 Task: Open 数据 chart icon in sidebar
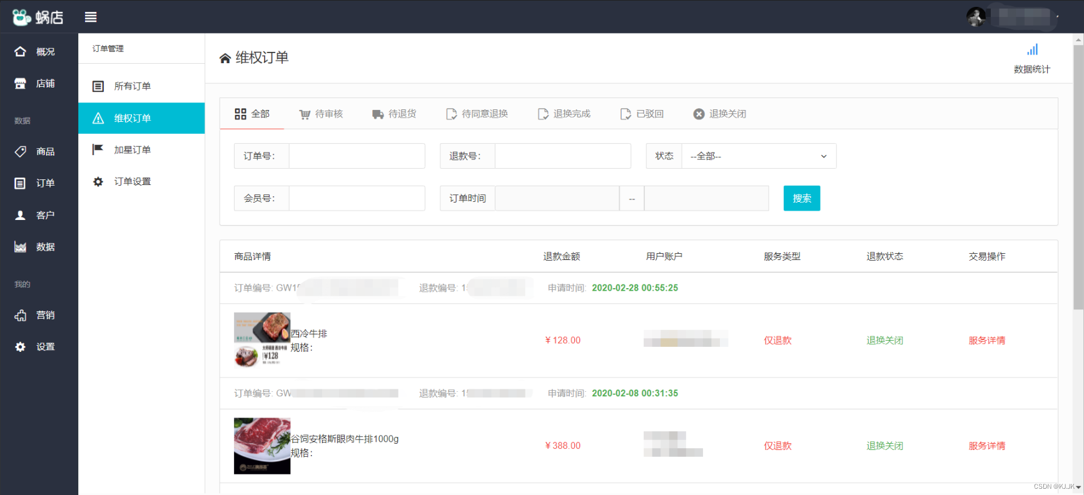(x=21, y=247)
